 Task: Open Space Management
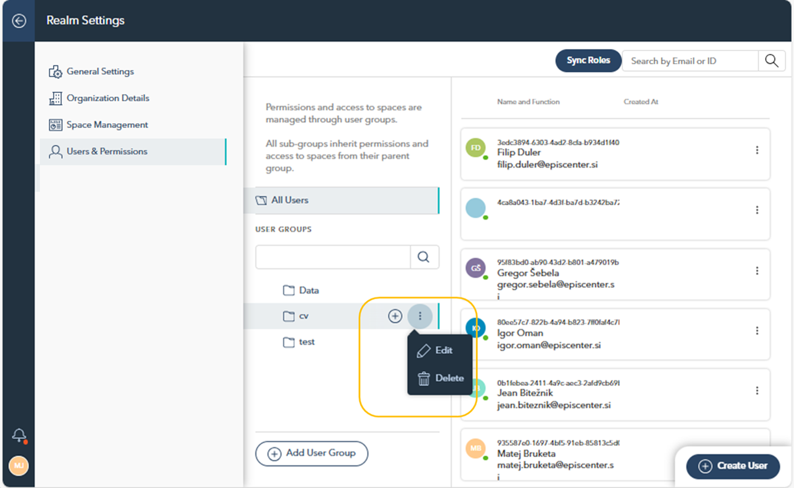[133, 125]
